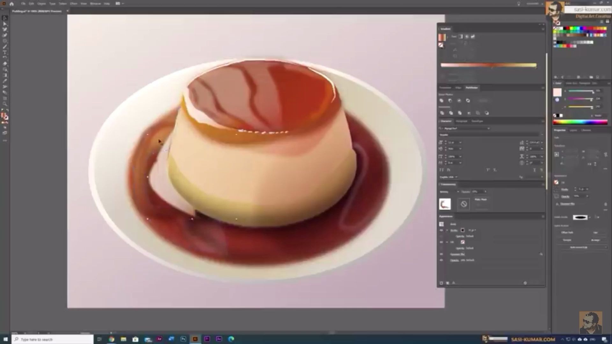This screenshot has height=344, width=612.
Task: Click the color spectrum bar in Color panel
Action: tap(580, 122)
